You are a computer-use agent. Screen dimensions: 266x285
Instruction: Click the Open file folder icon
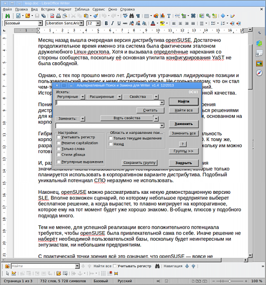[x=28, y=16]
